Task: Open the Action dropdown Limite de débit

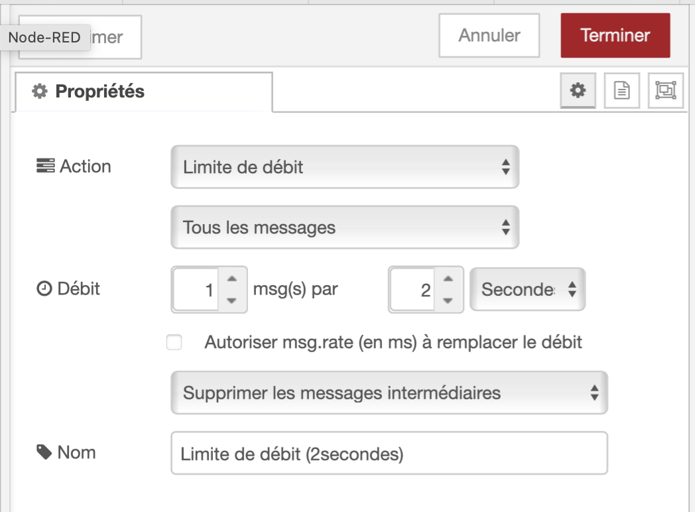Action: (344, 167)
